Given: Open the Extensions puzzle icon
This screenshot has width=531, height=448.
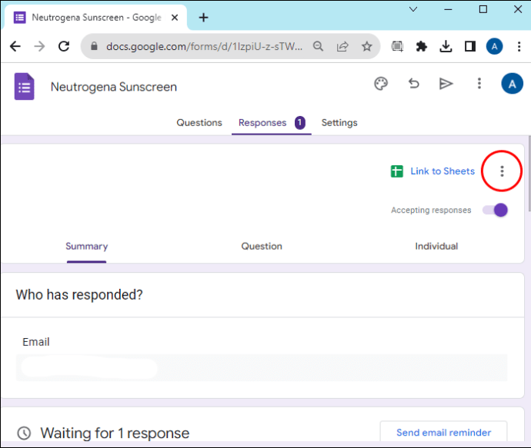Looking at the screenshot, I should point(421,46).
